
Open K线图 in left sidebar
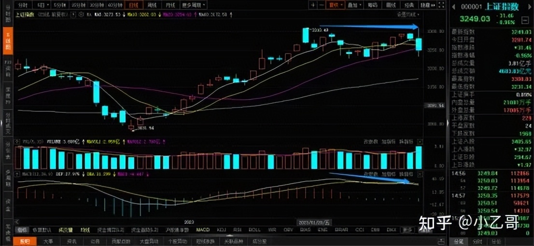pos(8,41)
